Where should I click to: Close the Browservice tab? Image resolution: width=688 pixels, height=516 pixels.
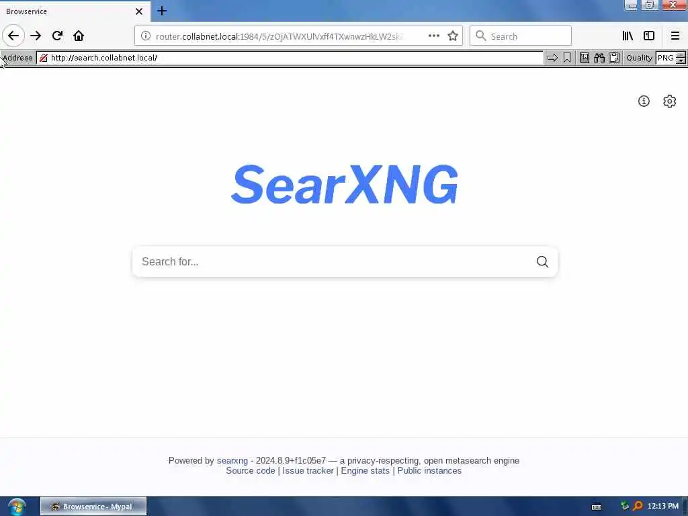tap(139, 11)
